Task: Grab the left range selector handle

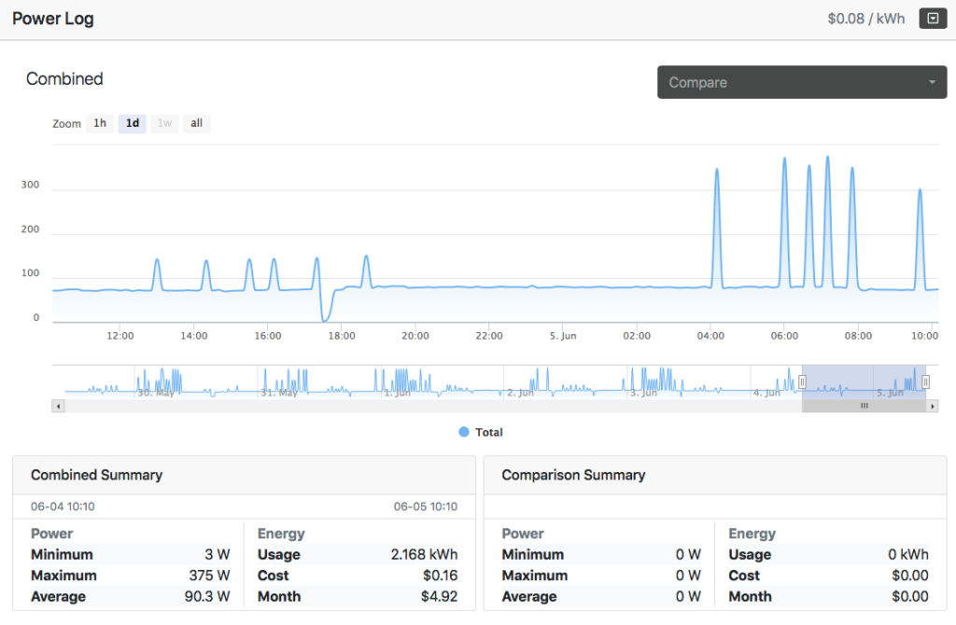Action: pos(802,382)
